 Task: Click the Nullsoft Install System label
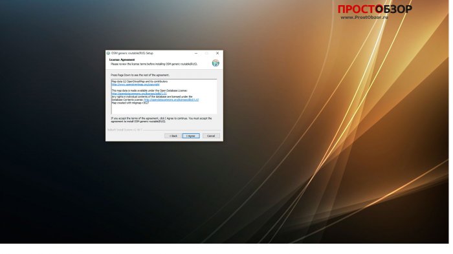[124, 130]
